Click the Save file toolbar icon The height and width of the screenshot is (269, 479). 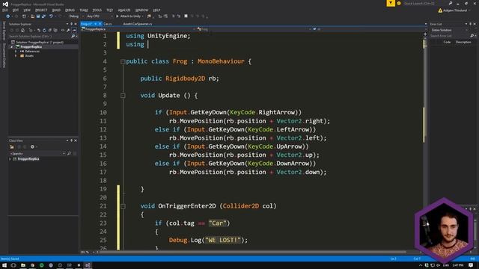(x=38, y=16)
